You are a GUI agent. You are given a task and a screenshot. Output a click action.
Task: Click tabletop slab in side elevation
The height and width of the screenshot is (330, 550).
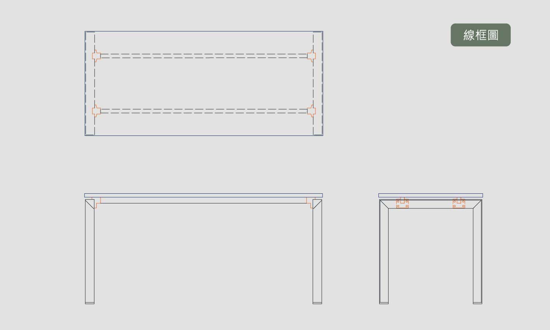pyautogui.click(x=431, y=195)
